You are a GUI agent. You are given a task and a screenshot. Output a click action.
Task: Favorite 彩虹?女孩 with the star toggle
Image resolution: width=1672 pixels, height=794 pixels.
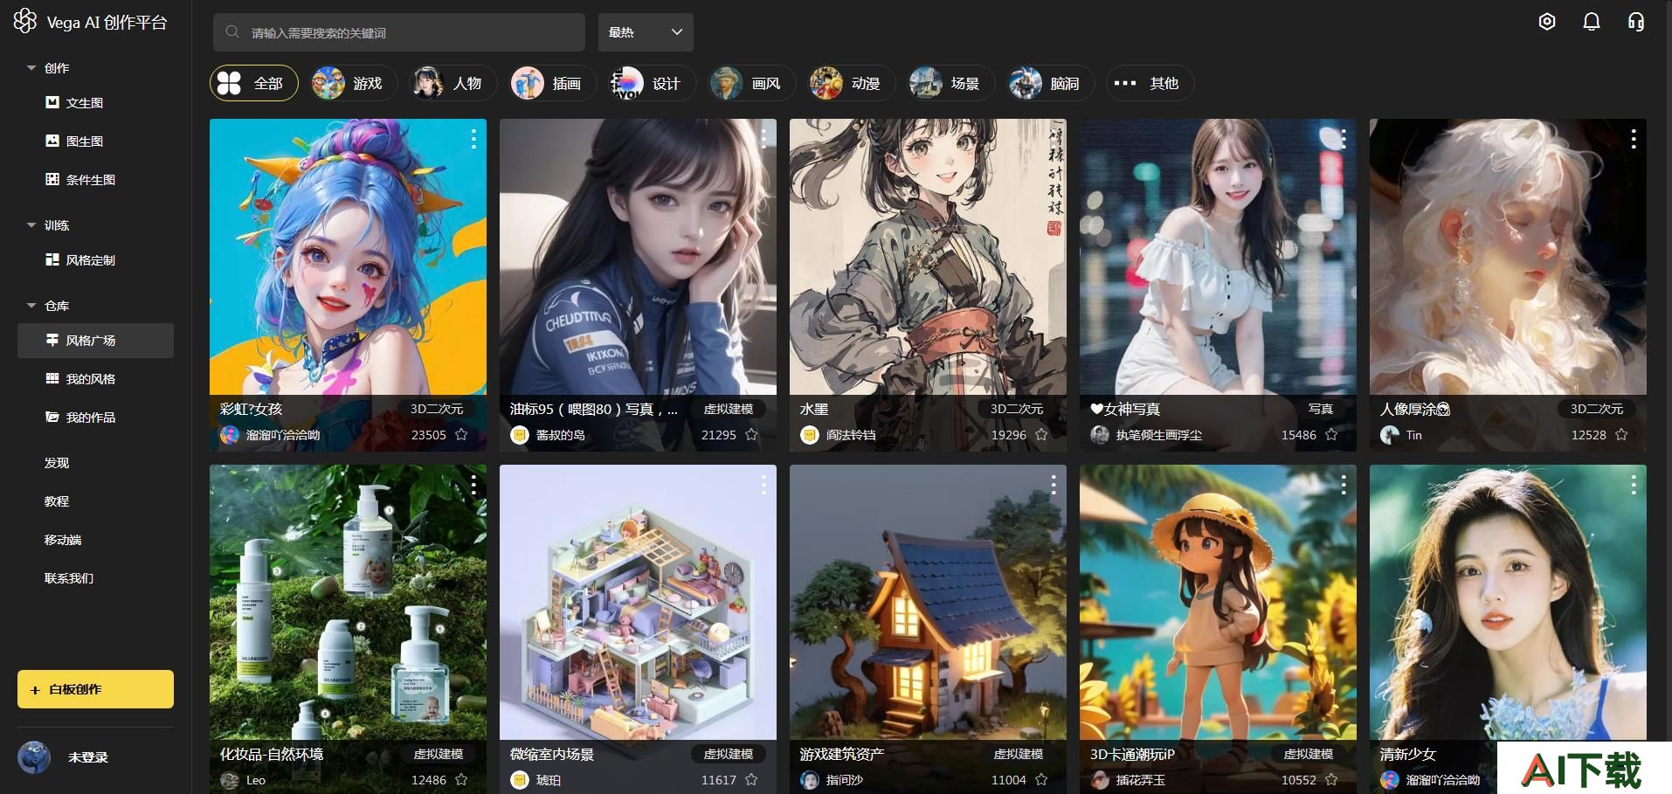461,434
